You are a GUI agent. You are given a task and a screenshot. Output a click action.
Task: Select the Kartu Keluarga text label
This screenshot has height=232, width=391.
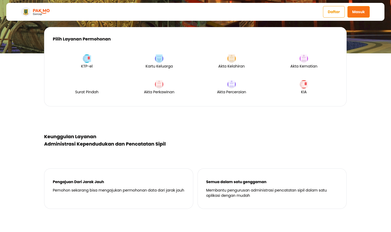coord(159,66)
